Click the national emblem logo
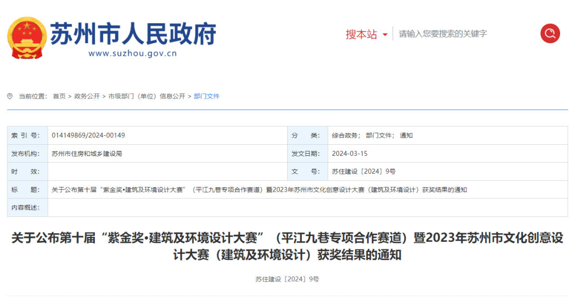Image resolution: width=569 pixels, height=297 pixels. (x=27, y=38)
